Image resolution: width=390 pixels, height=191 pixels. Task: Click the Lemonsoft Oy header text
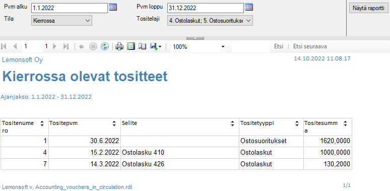tap(22, 60)
